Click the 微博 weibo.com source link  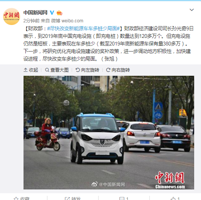[67, 20]
